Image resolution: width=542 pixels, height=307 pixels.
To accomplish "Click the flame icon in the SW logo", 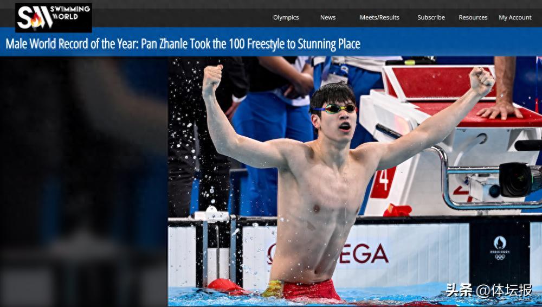I will click(x=36, y=21).
